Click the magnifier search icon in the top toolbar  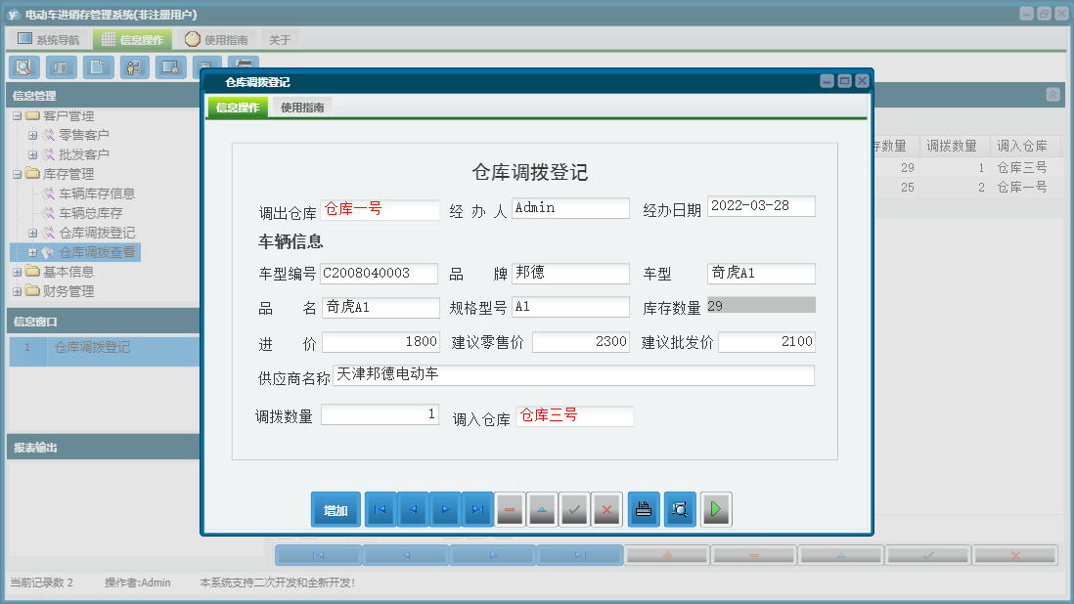23,66
